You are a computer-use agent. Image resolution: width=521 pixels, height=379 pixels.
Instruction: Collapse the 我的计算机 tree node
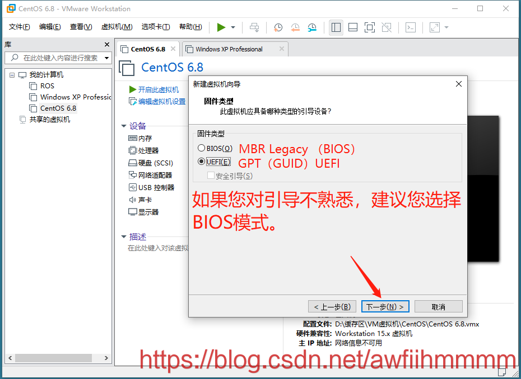pyautogui.click(x=12, y=75)
